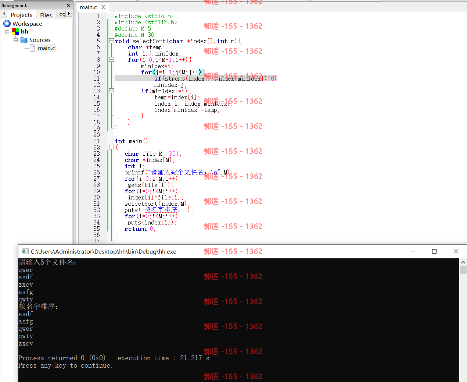Fold the main function body at line 22

111,147
